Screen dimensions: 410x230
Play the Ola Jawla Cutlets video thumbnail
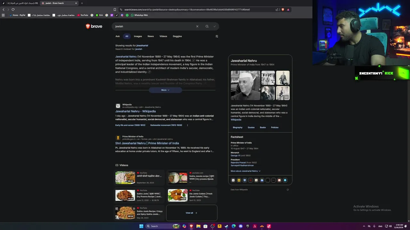click(178, 195)
